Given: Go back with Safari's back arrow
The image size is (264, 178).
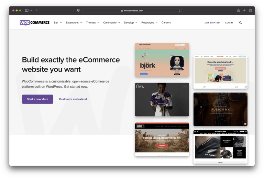Looking at the screenshot, I should [36, 11].
